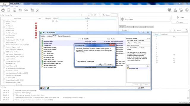Viewport: 190px width, 106px height.
Task: Click the second toolbar icon with the clock
Action: click(x=9, y=10)
